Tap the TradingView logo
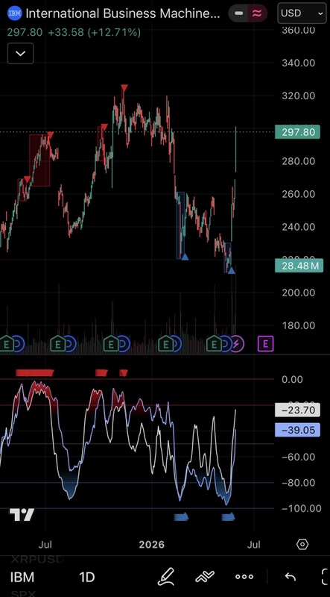 [x=22, y=515]
